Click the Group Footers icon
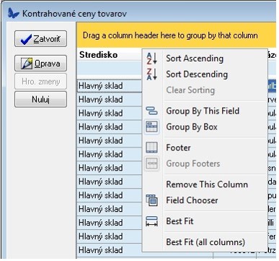 tap(151, 163)
